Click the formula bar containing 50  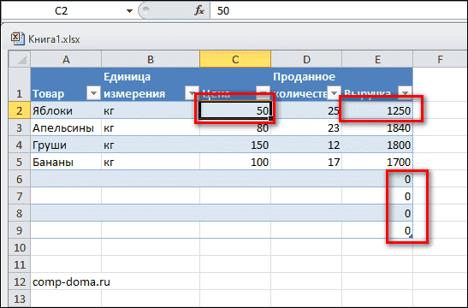point(339,11)
